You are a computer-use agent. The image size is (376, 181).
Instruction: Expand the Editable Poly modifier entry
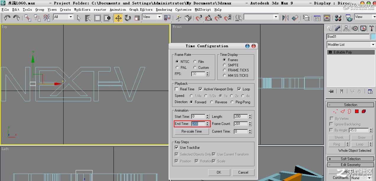[330, 52]
